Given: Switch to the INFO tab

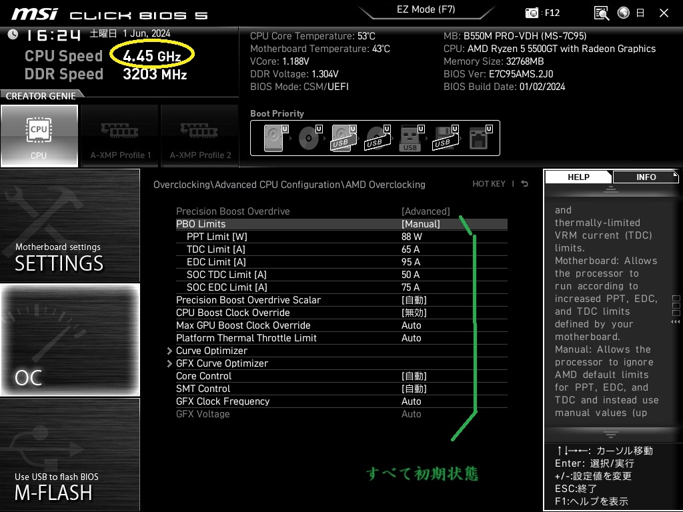Looking at the screenshot, I should click(646, 177).
